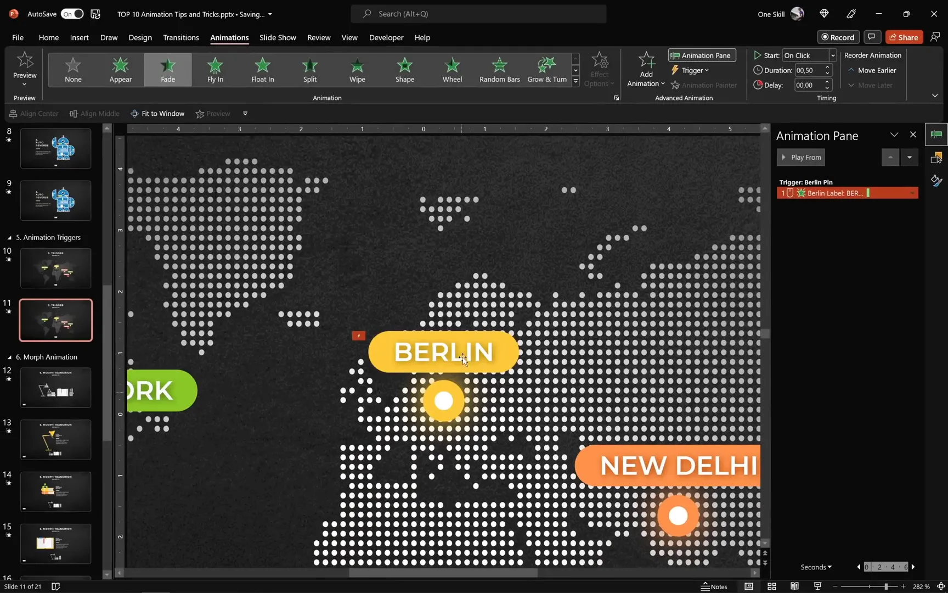Choose the Shape animation effect
948x593 pixels.
405,70
